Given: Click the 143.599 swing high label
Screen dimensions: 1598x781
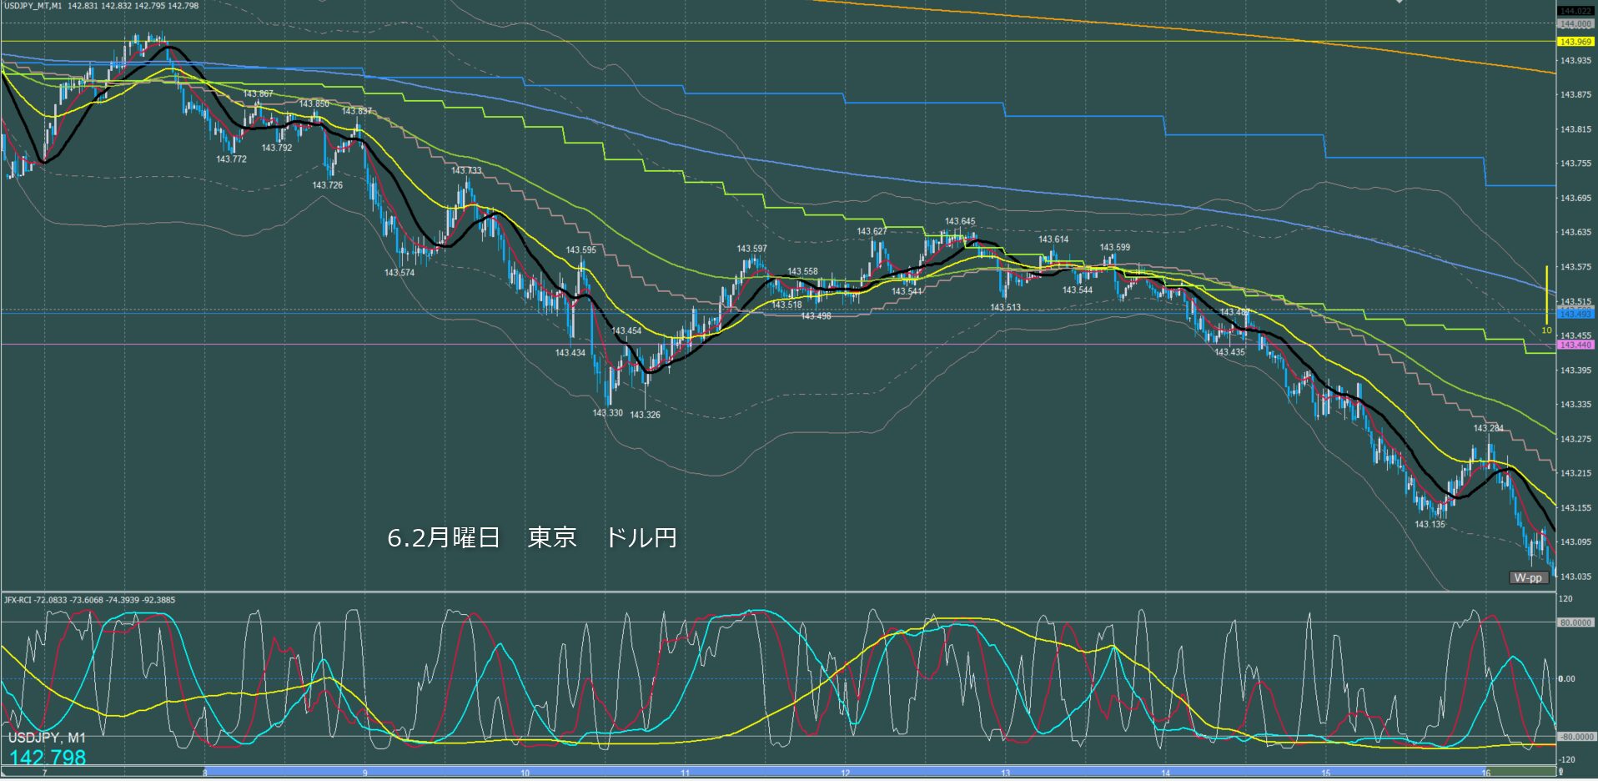Looking at the screenshot, I should tap(1114, 247).
